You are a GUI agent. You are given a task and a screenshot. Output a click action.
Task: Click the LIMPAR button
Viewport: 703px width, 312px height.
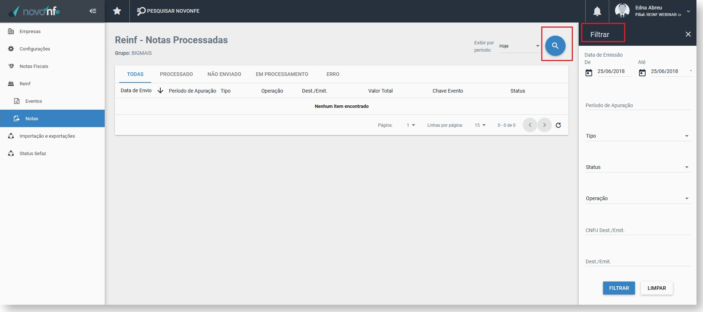pos(656,288)
